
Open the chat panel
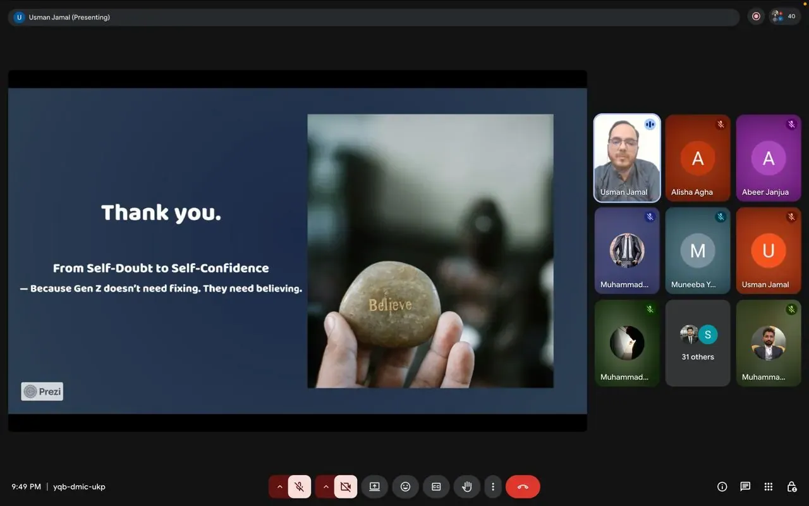point(745,486)
